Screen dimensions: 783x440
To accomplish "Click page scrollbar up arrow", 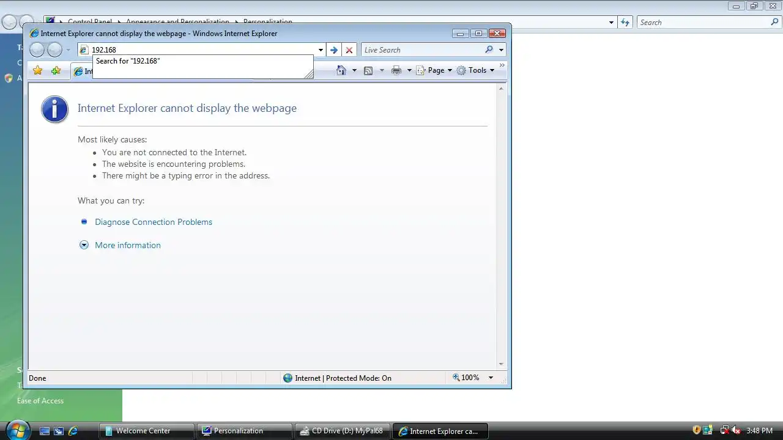I will [501, 89].
